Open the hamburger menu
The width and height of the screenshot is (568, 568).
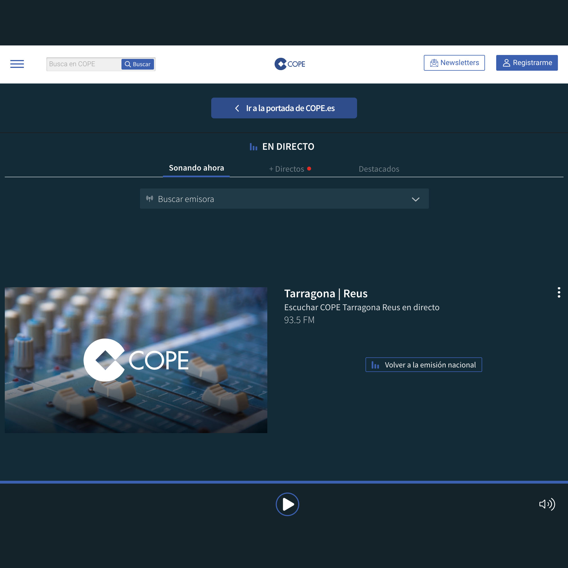pos(17,64)
